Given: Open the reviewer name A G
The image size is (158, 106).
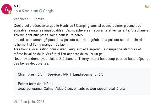Looking at the screenshot, I should point(17,6).
